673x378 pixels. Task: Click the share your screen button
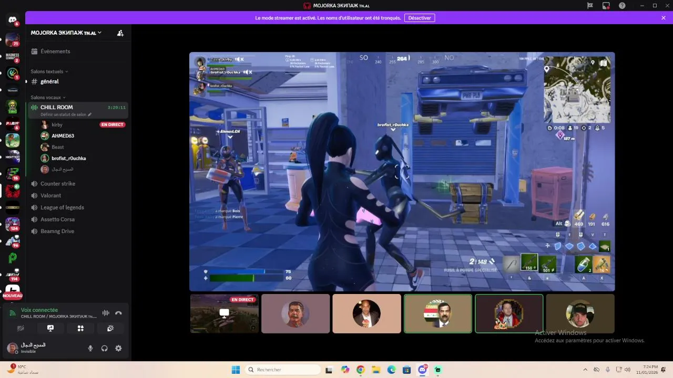(x=50, y=328)
